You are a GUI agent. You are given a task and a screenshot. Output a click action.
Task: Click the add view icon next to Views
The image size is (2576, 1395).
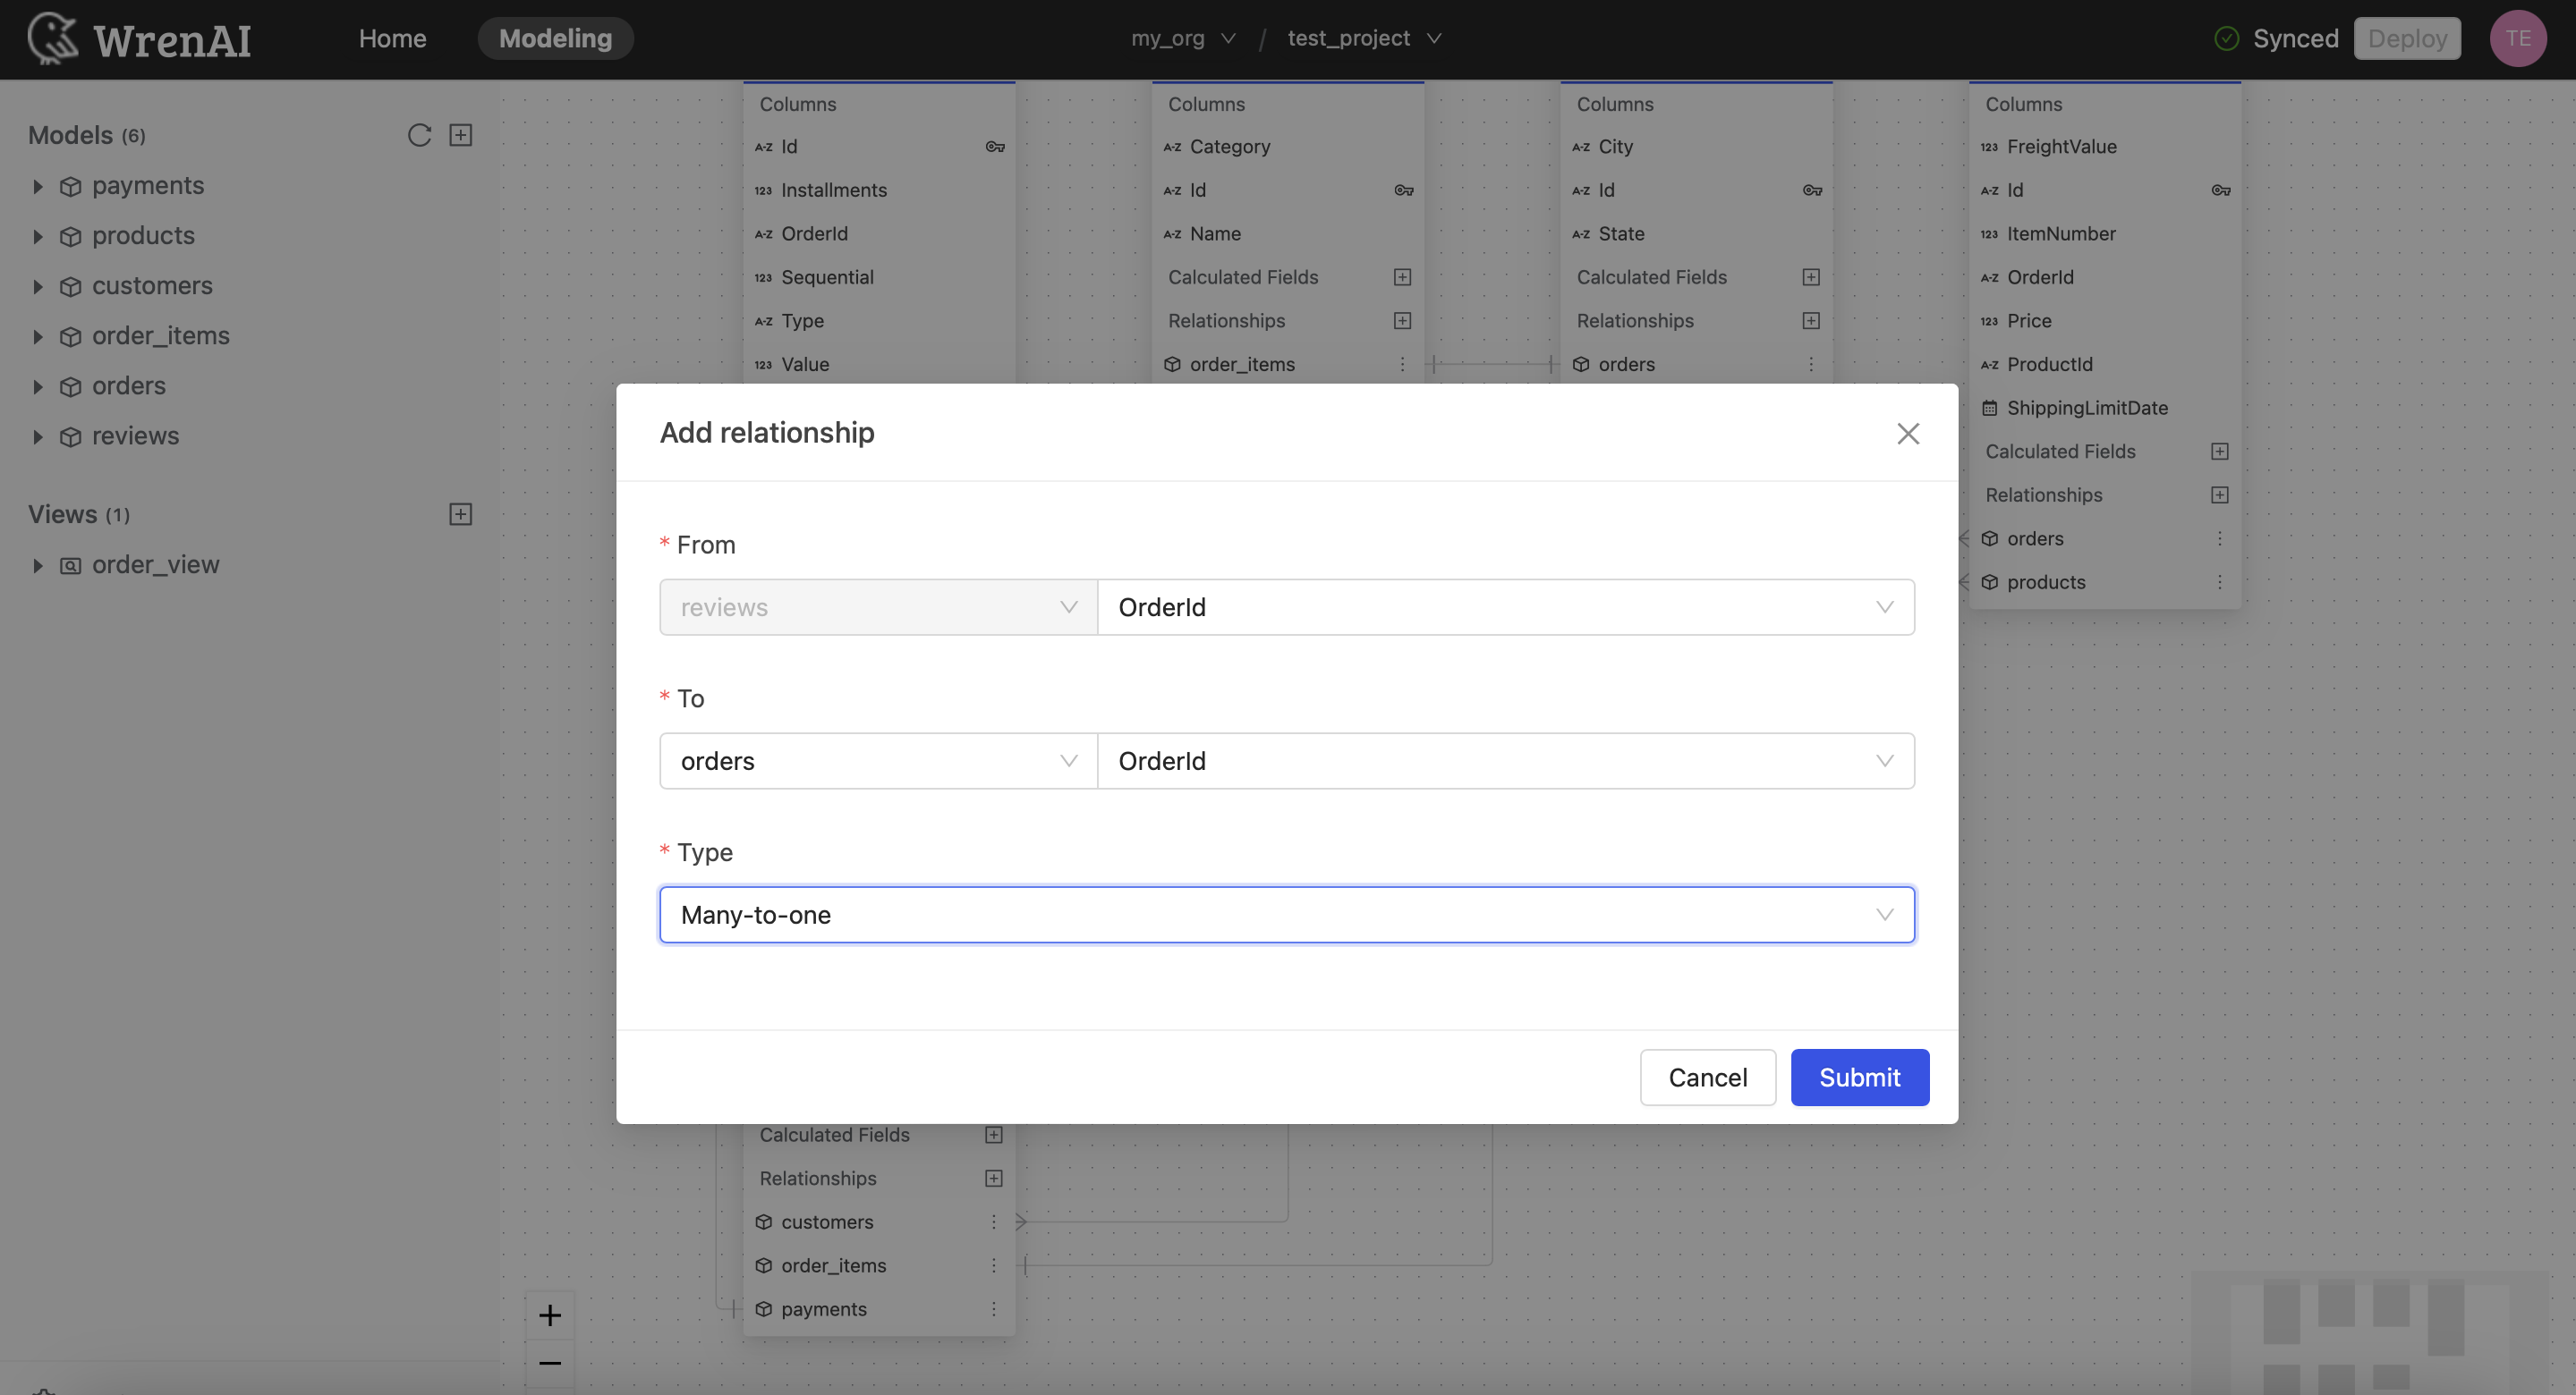pyautogui.click(x=461, y=513)
